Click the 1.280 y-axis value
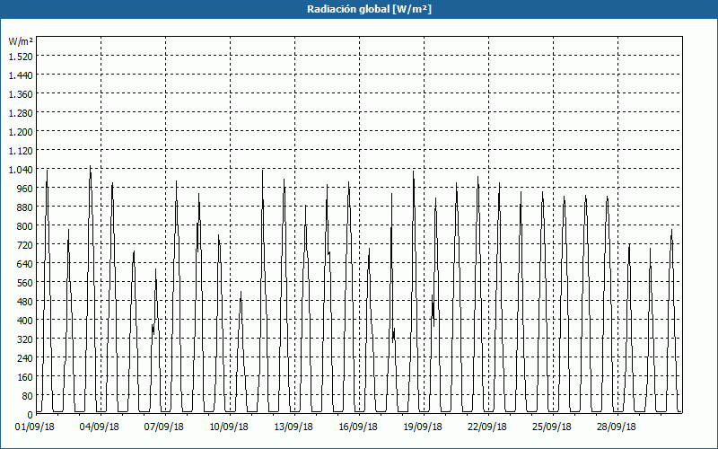Image resolution: width=718 pixels, height=449 pixels. [21, 113]
